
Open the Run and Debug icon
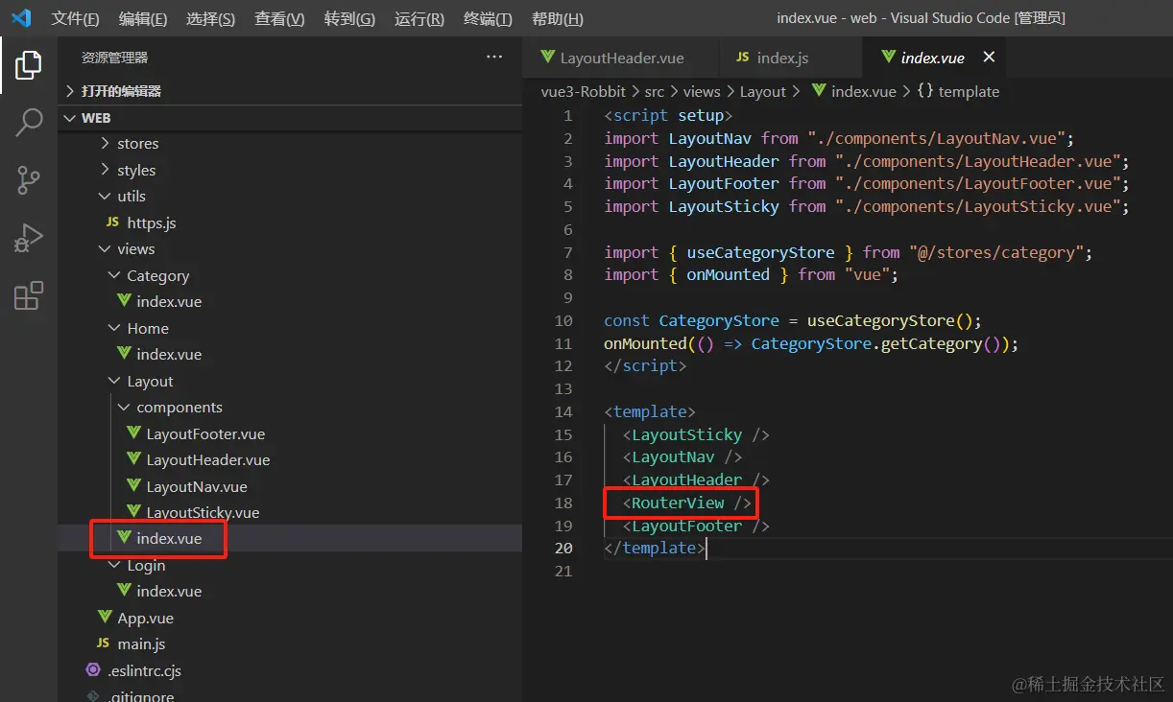tap(29, 238)
